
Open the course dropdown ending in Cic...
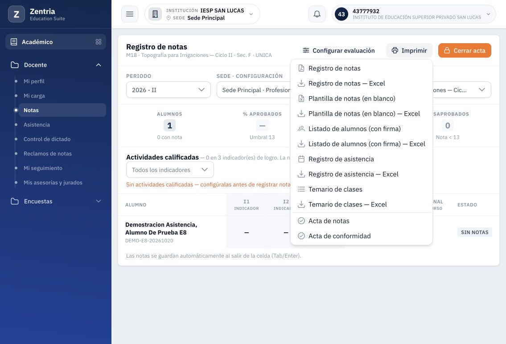pyautogui.click(x=462, y=90)
